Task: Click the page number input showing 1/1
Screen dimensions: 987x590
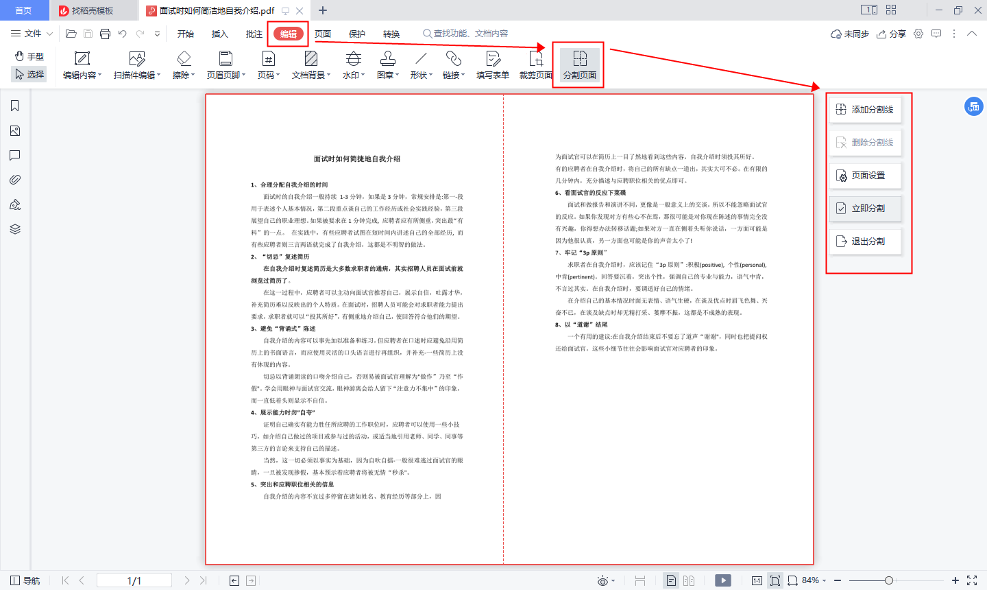Action: point(134,580)
